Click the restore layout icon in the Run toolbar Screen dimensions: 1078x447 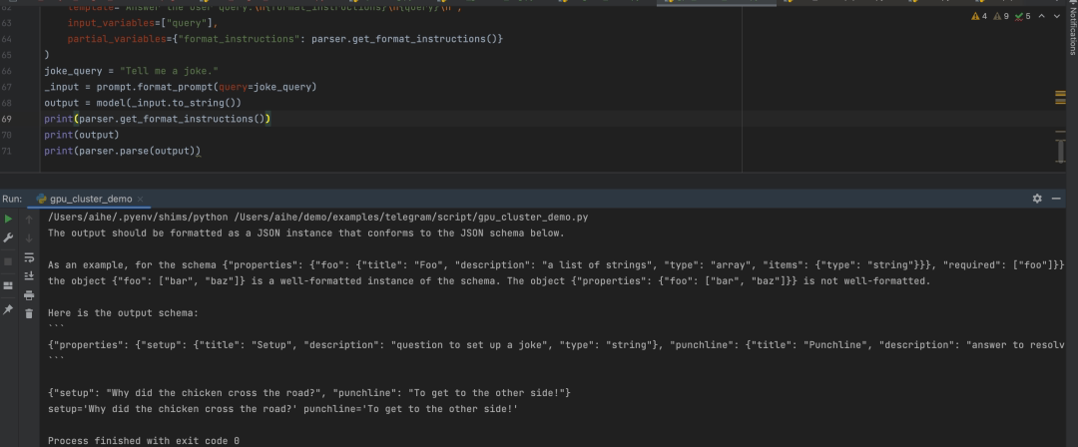pos(9,285)
